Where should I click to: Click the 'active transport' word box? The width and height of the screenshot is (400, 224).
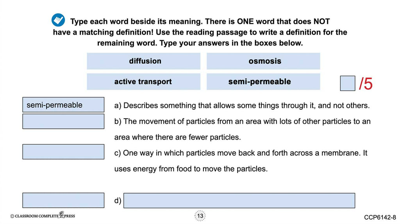[x=143, y=82]
